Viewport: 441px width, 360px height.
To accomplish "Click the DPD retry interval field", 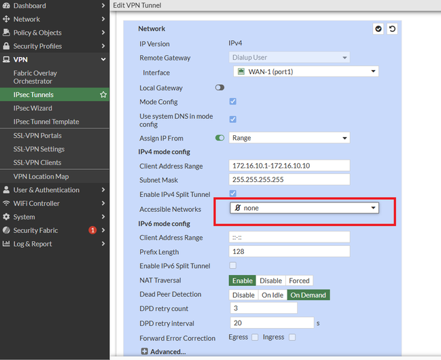I will coord(272,323).
